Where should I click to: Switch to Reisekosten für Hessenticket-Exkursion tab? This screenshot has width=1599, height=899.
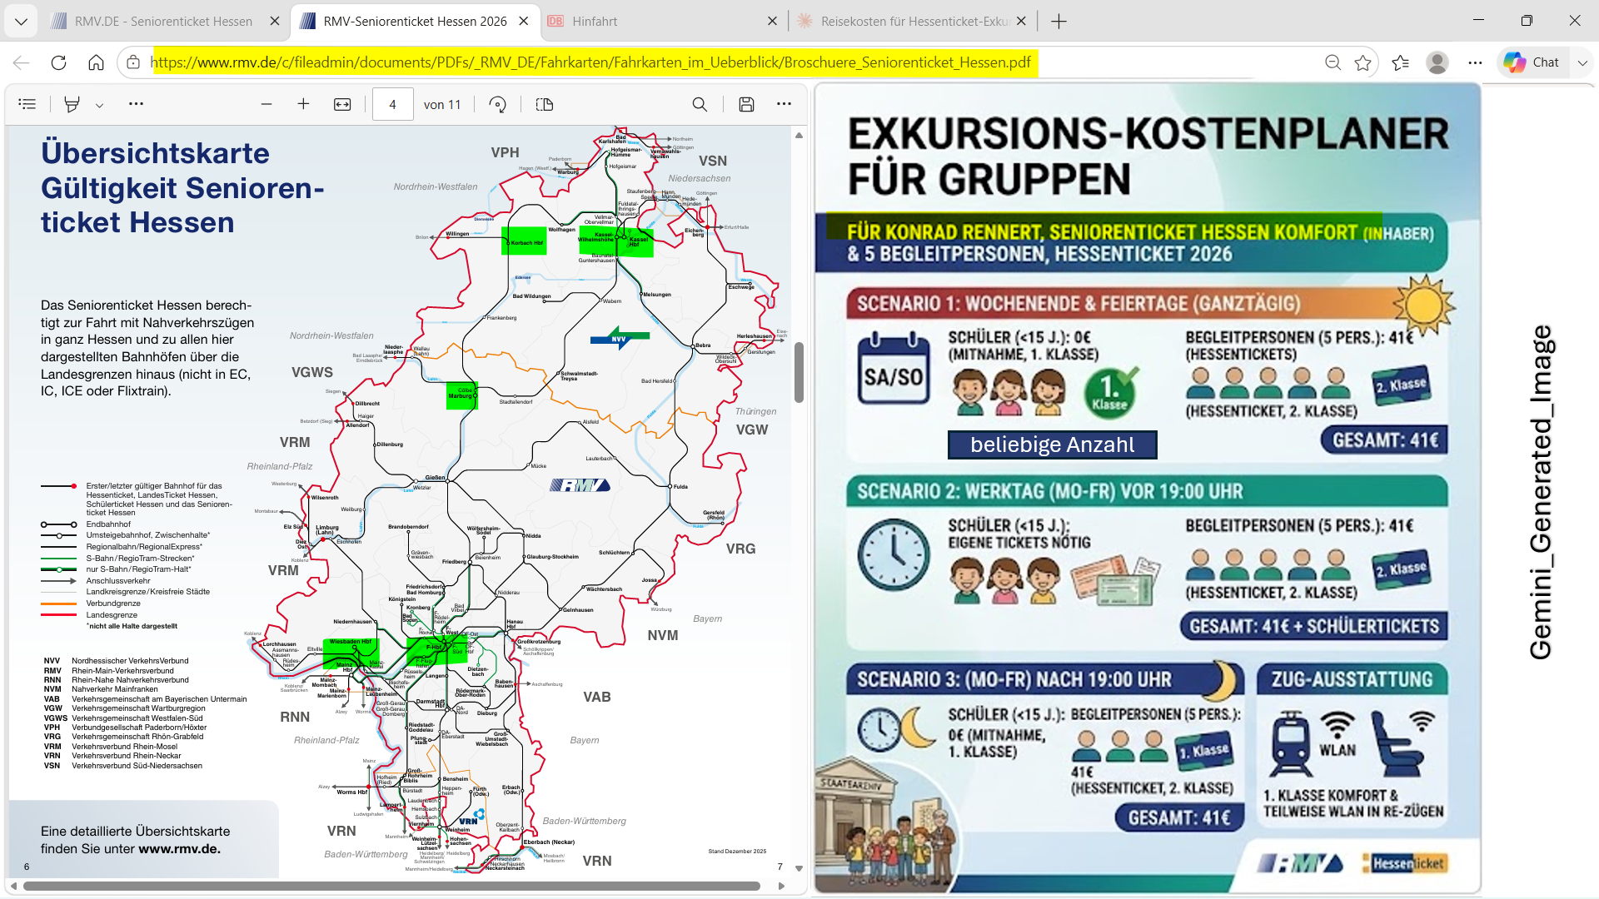click(912, 22)
